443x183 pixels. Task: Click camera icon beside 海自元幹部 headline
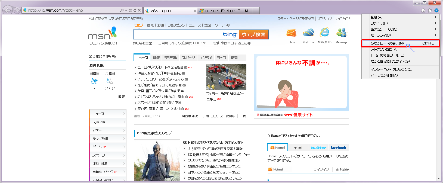click(184, 73)
